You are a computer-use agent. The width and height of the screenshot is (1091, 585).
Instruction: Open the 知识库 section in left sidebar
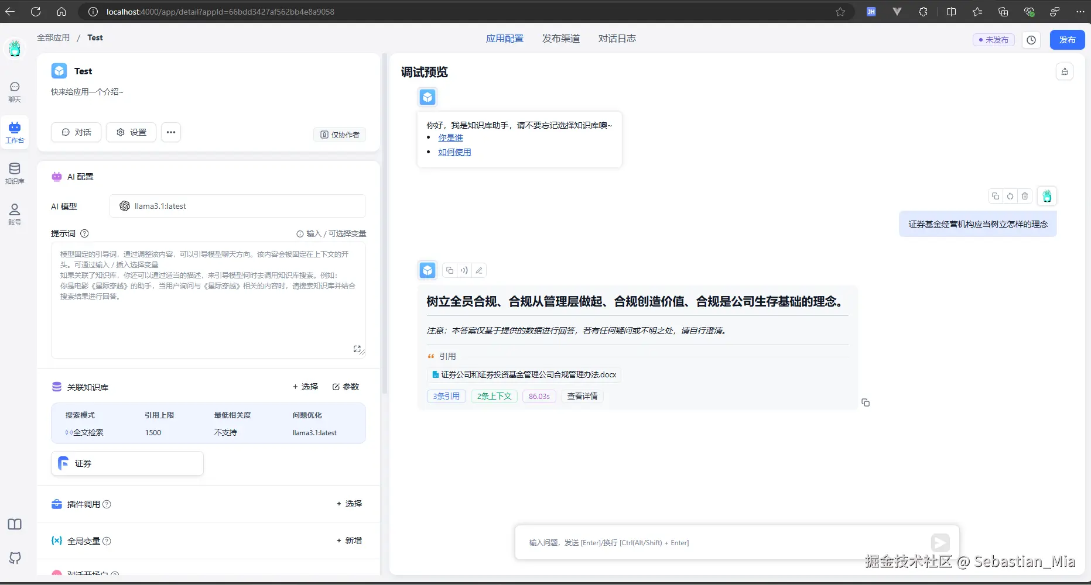pos(14,173)
